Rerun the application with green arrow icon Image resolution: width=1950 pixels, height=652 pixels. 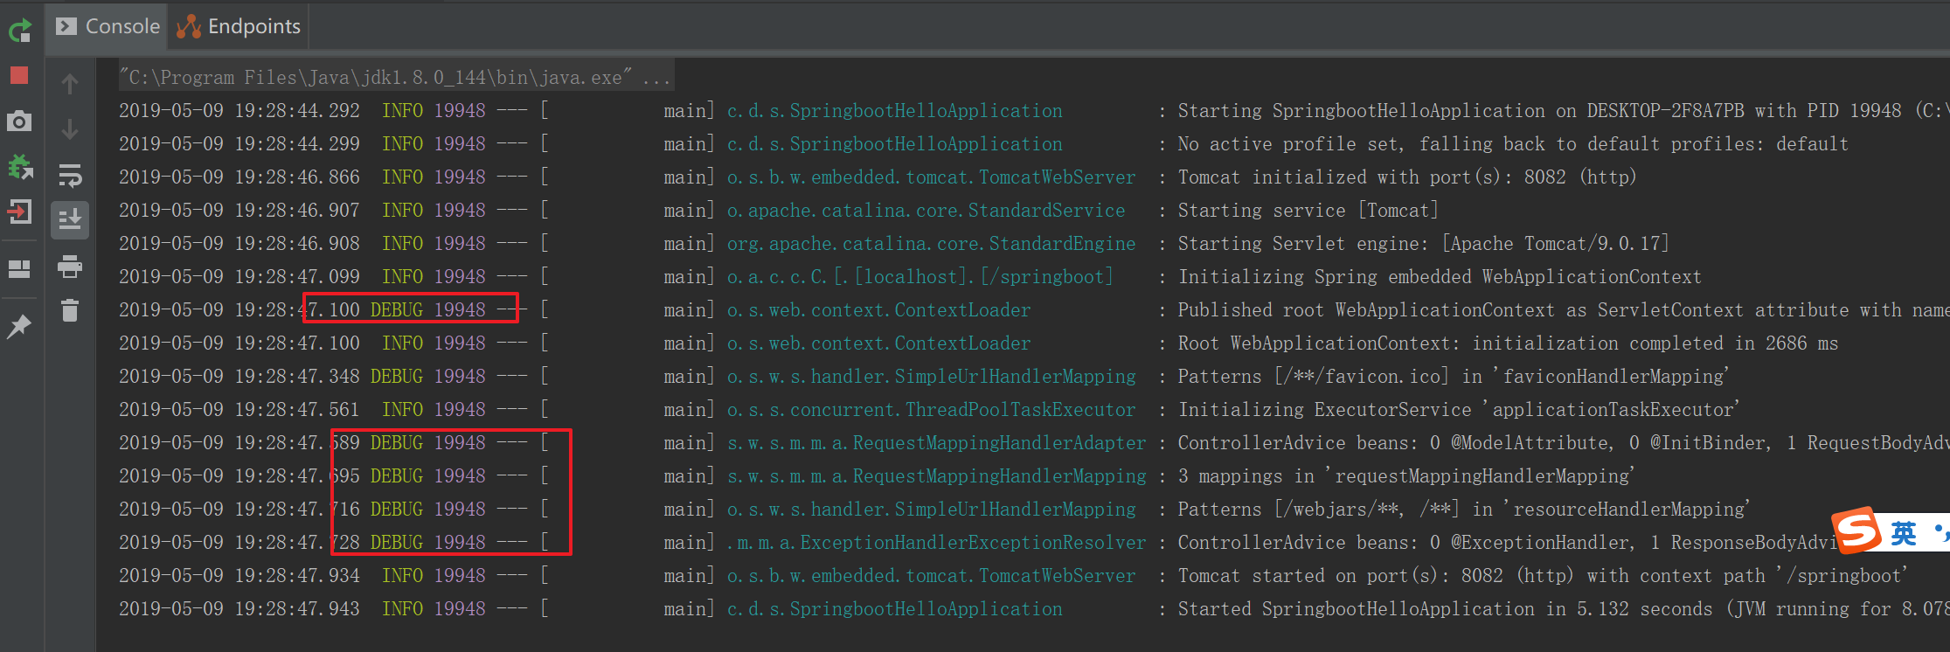[x=19, y=31]
